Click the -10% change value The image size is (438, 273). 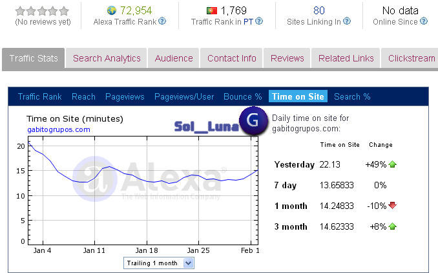point(377,206)
